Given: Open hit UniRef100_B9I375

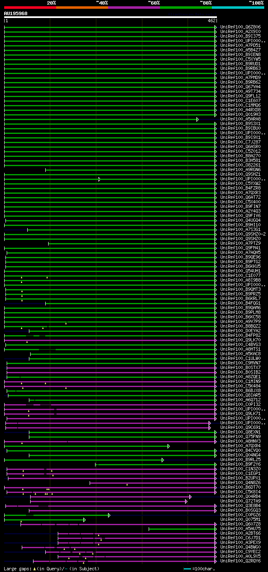Looking at the screenshot, I should click(x=240, y=36).
